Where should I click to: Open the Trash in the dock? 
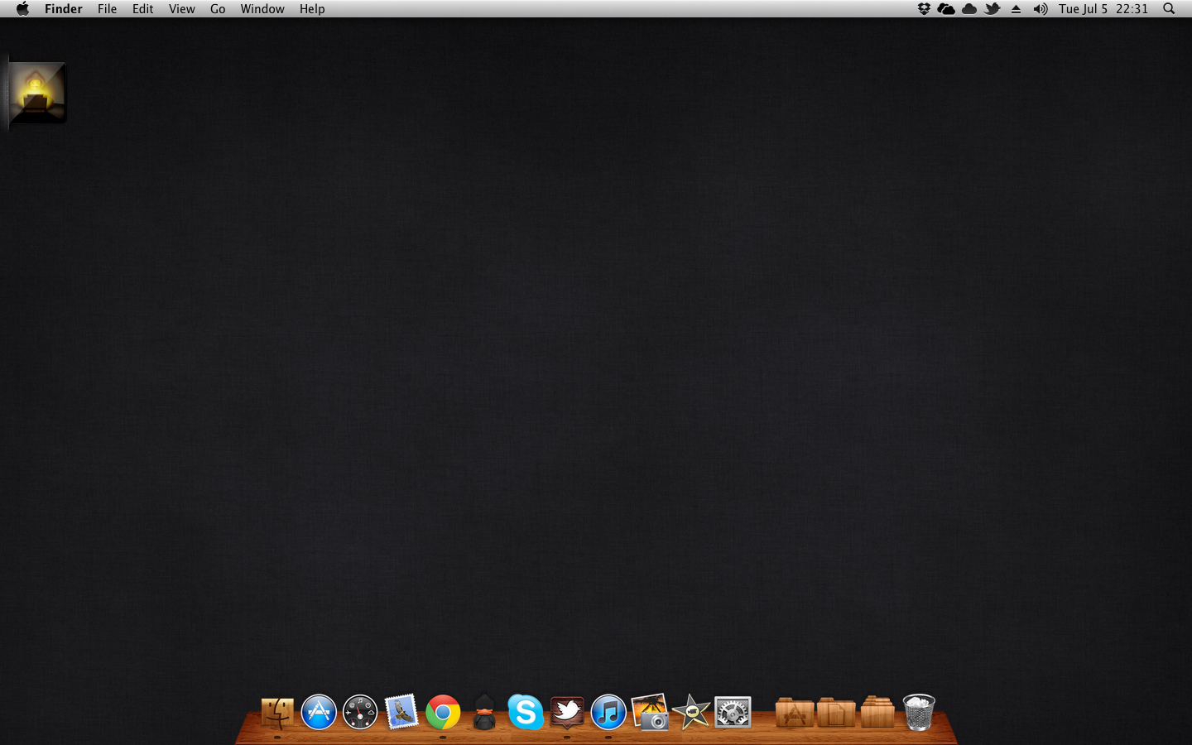click(x=919, y=712)
